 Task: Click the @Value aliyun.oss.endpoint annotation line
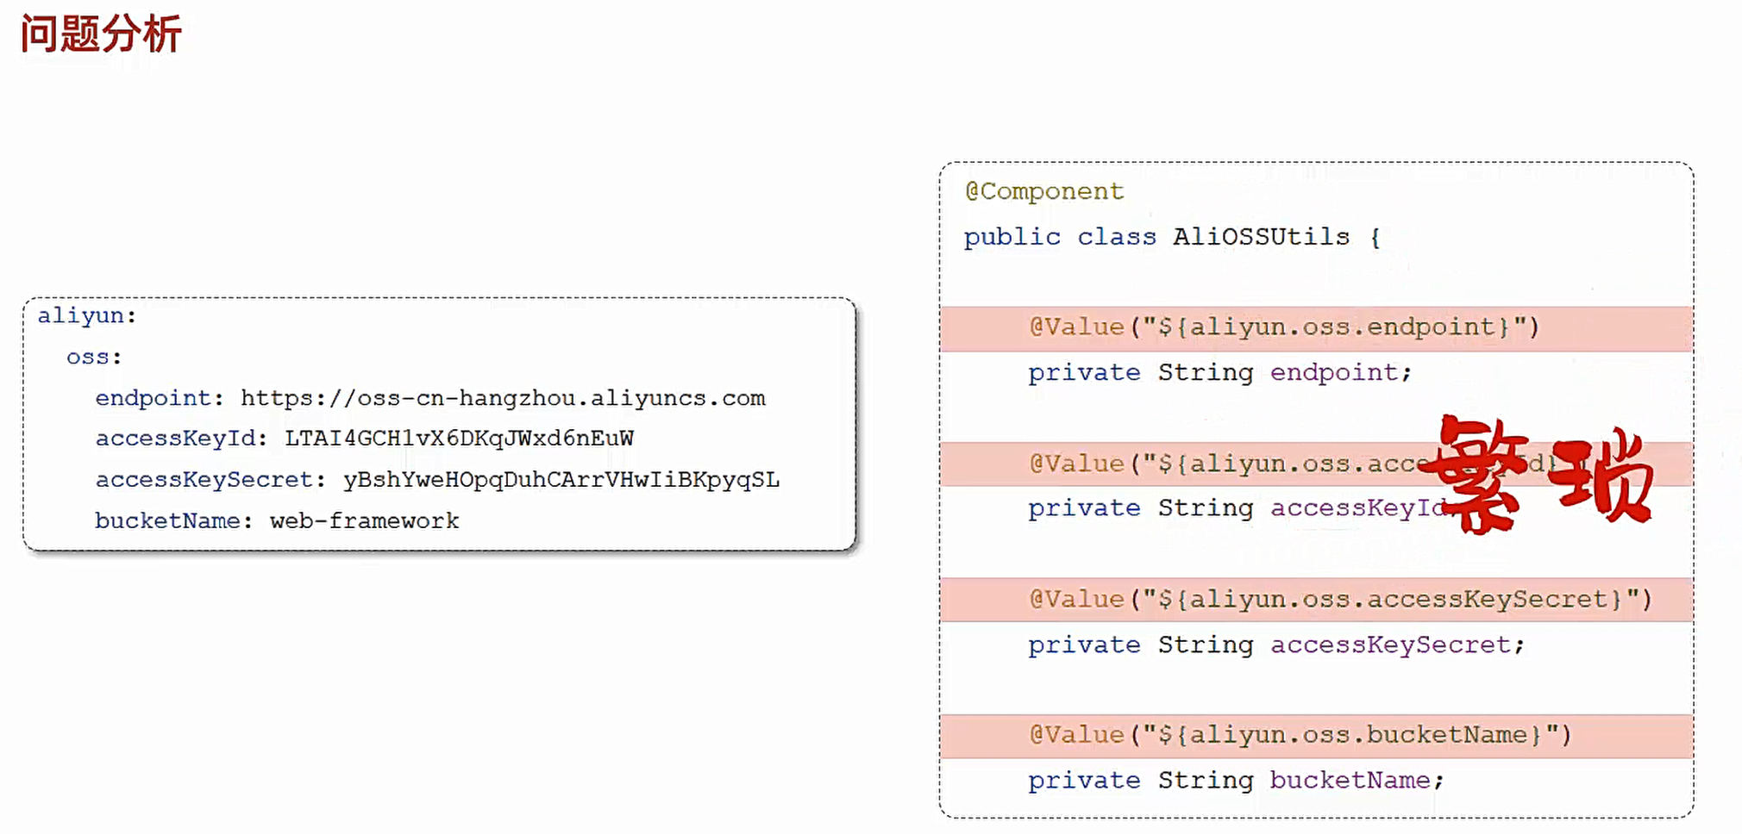[x=1316, y=327]
